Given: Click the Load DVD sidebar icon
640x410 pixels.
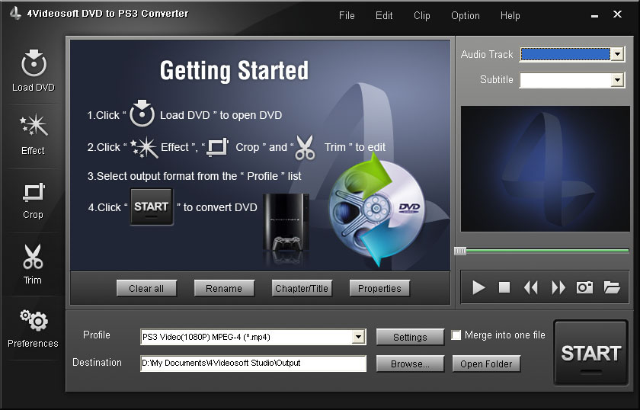Looking at the screenshot, I should 34,64.
